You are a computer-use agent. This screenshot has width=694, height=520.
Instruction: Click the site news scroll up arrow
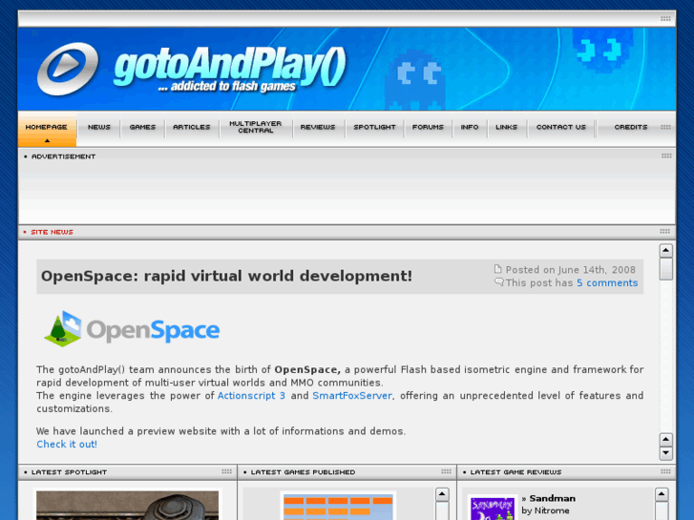665,251
